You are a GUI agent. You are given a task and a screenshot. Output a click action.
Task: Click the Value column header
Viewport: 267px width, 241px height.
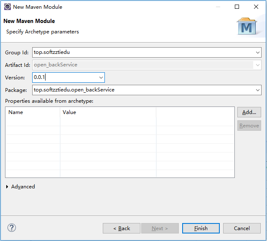pyautogui.click(x=108, y=112)
